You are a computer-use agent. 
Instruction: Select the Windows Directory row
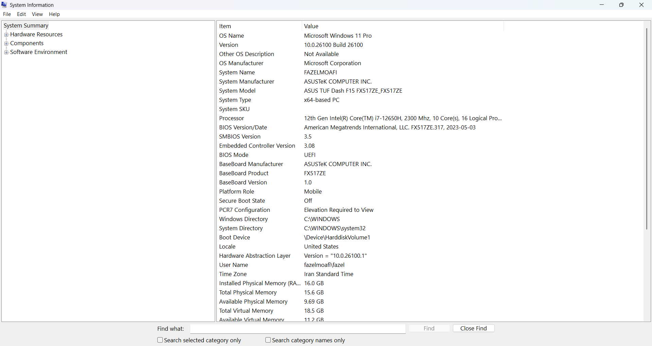point(360,219)
